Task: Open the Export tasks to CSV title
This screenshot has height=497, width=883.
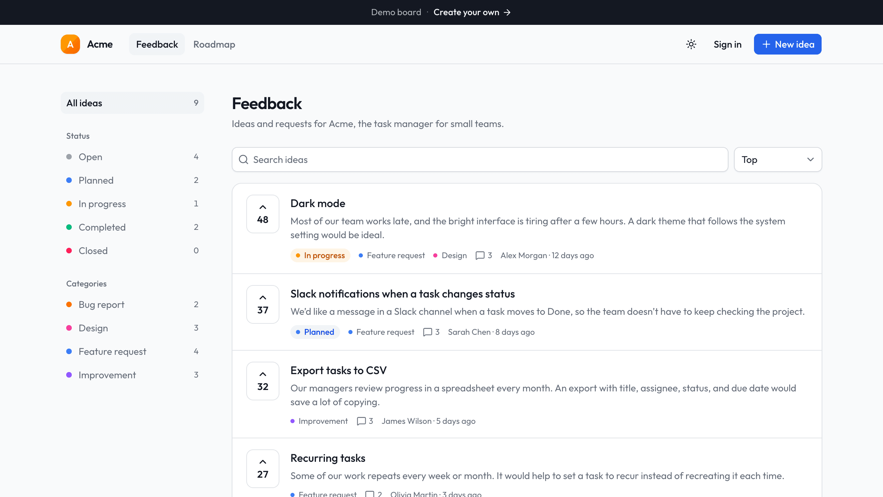Action: (x=338, y=370)
